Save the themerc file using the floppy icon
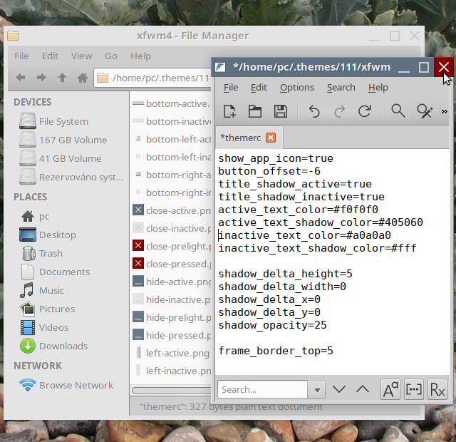 click(281, 110)
